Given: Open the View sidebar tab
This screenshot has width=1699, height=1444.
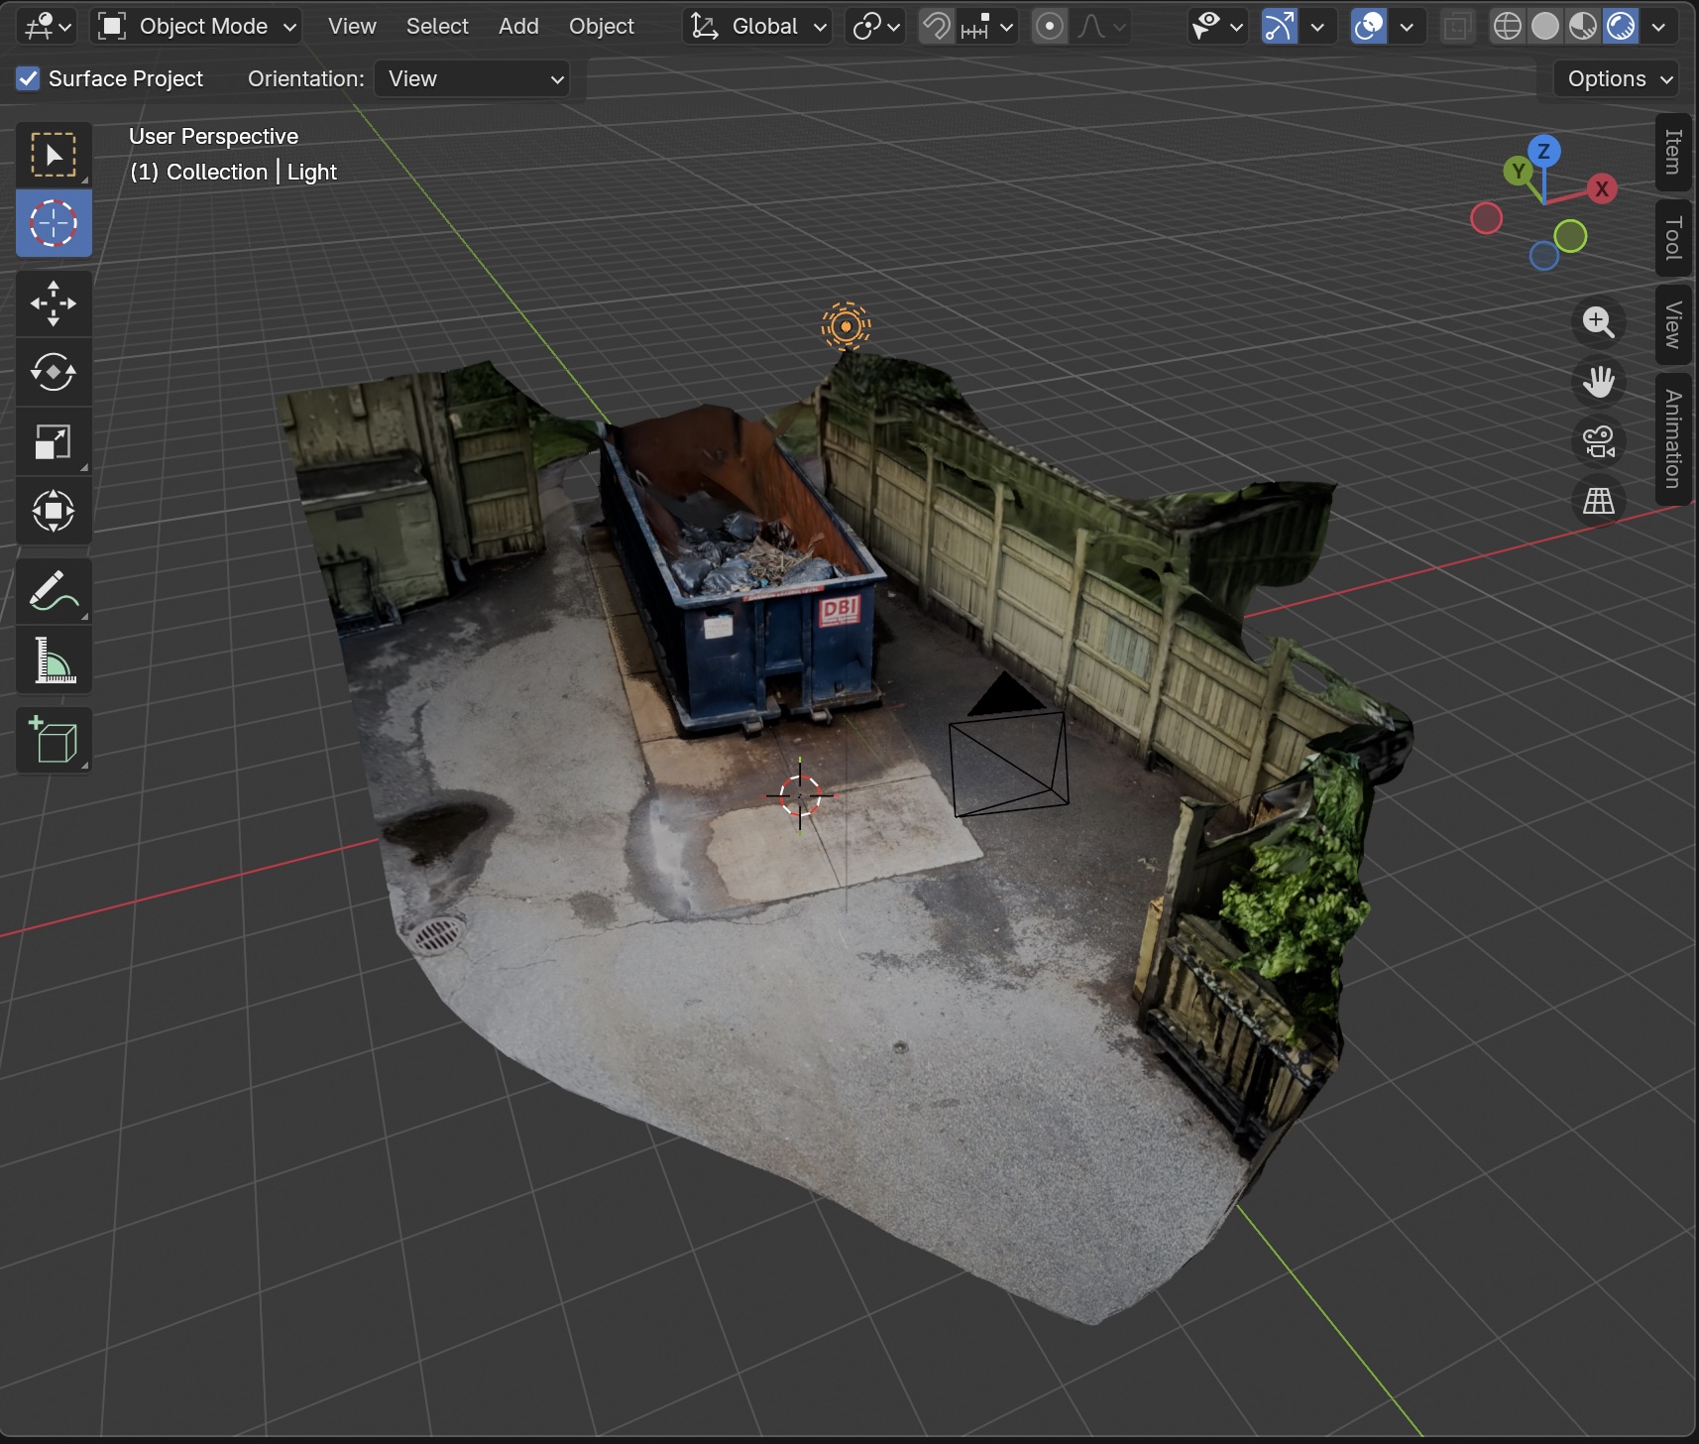Looking at the screenshot, I should [x=1673, y=324].
